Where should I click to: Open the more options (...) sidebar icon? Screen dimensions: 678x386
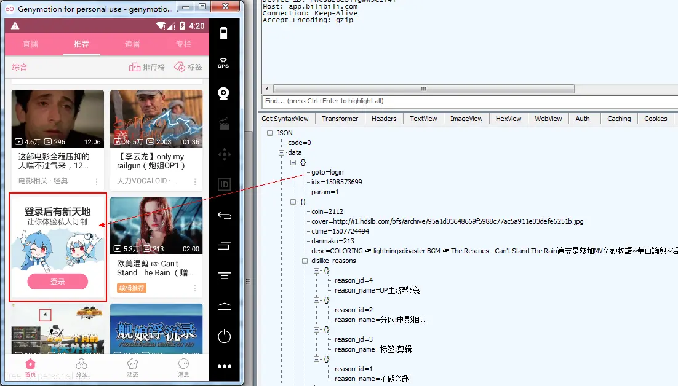[x=224, y=366]
